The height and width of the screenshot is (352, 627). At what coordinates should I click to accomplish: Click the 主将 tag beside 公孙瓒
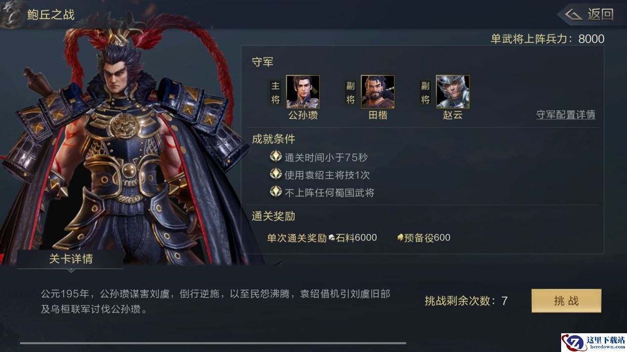pos(276,92)
